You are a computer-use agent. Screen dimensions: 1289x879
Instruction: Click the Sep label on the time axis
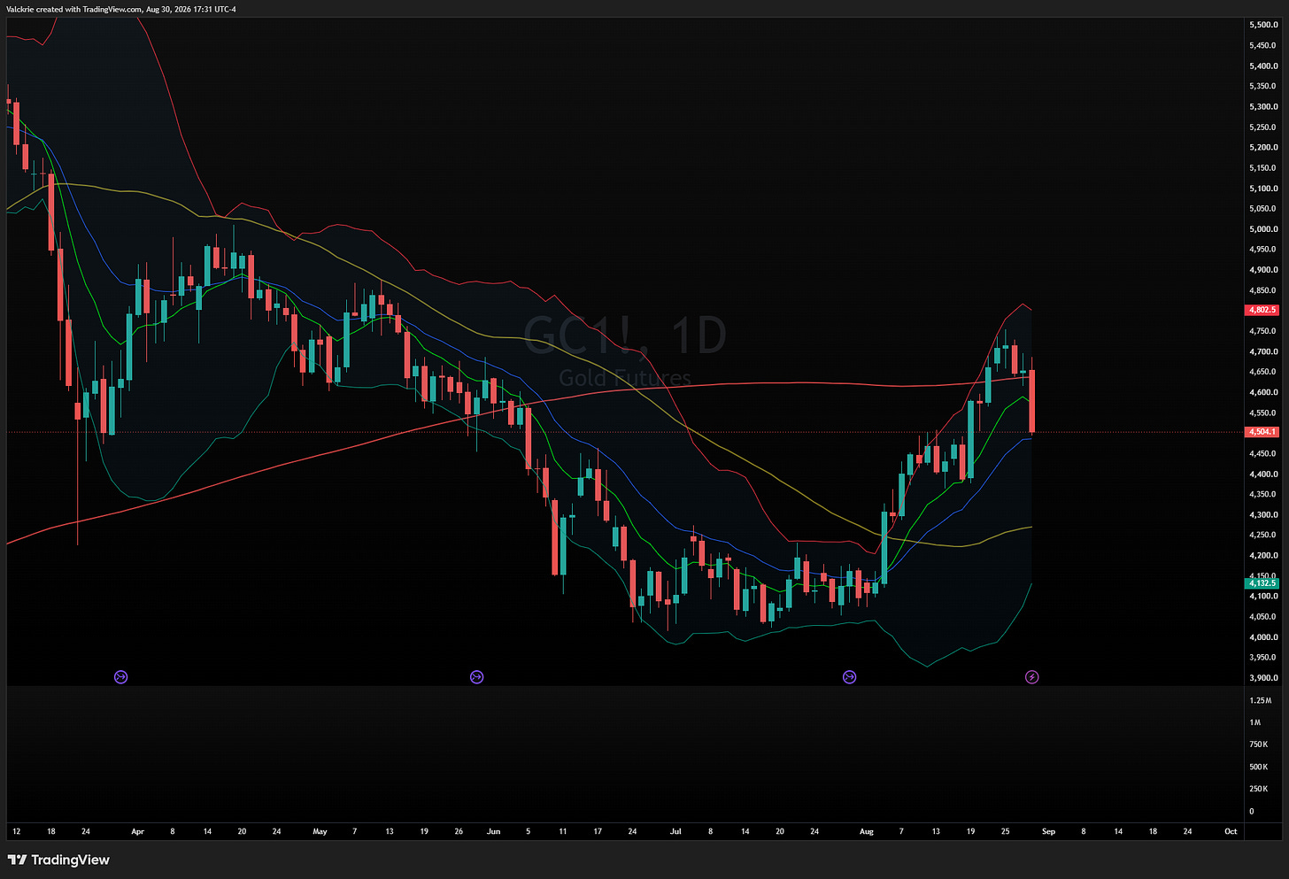(x=1048, y=832)
